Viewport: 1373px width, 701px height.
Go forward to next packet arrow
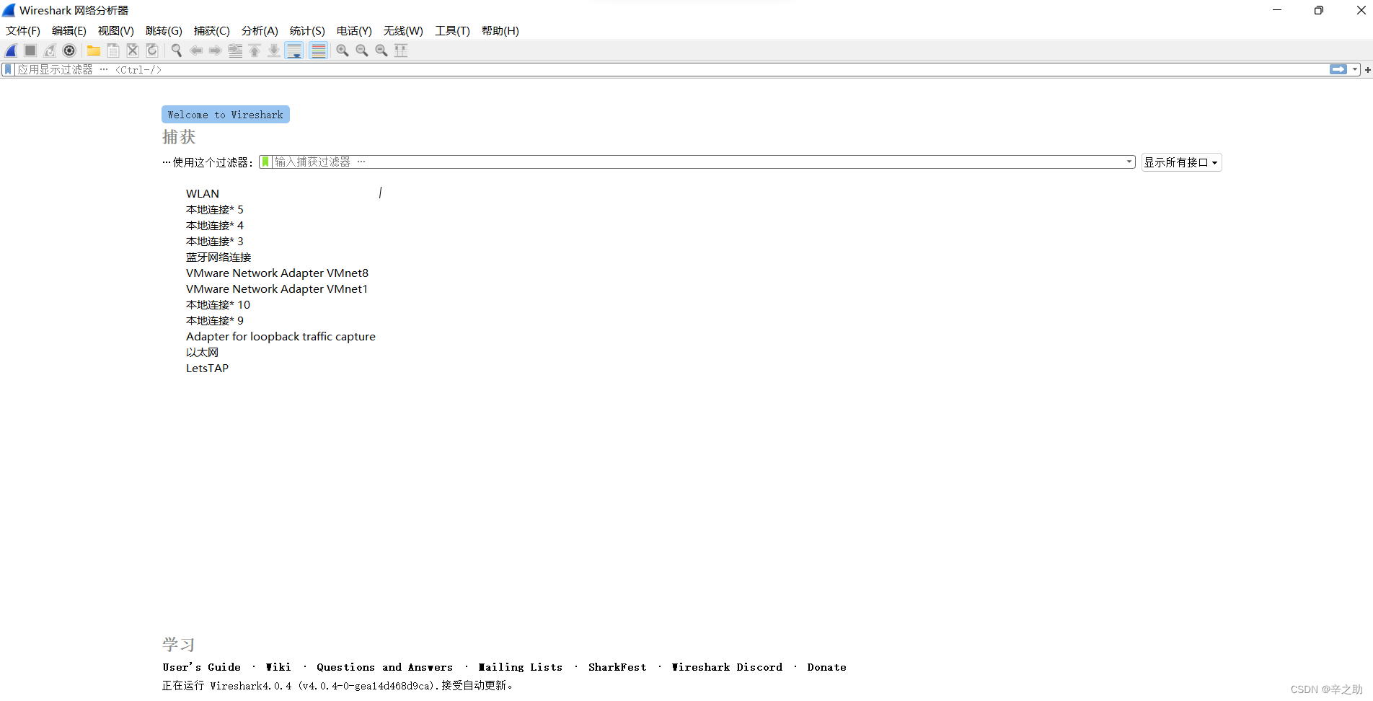(216, 50)
